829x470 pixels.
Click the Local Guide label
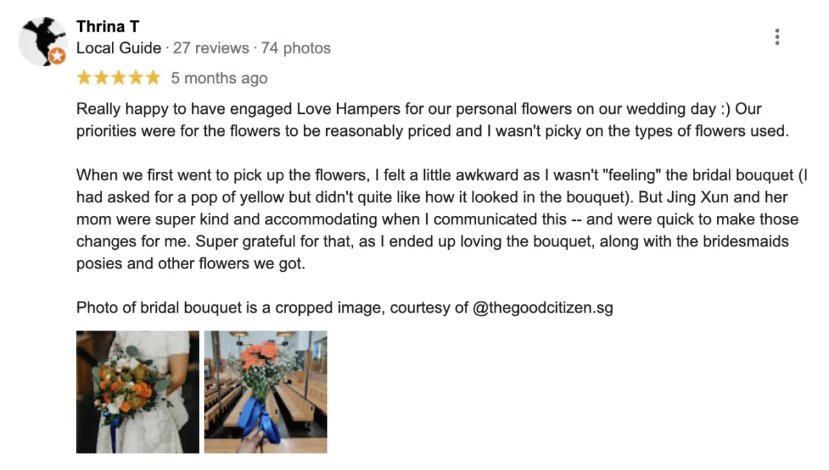pos(118,48)
